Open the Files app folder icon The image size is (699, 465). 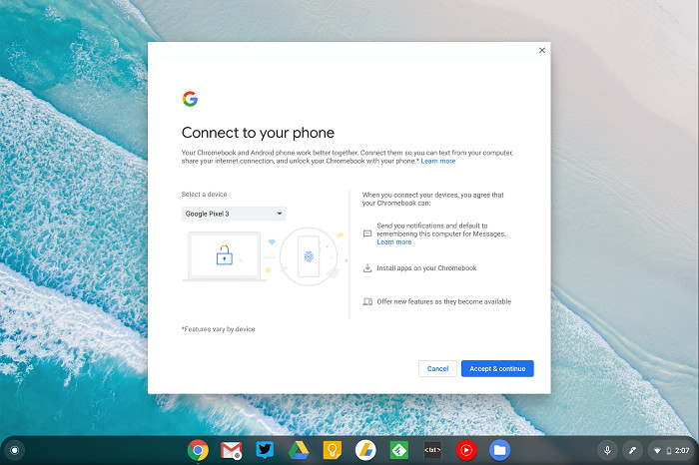click(x=499, y=450)
